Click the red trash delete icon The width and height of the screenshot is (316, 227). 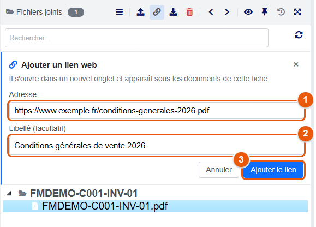pyautogui.click(x=189, y=12)
